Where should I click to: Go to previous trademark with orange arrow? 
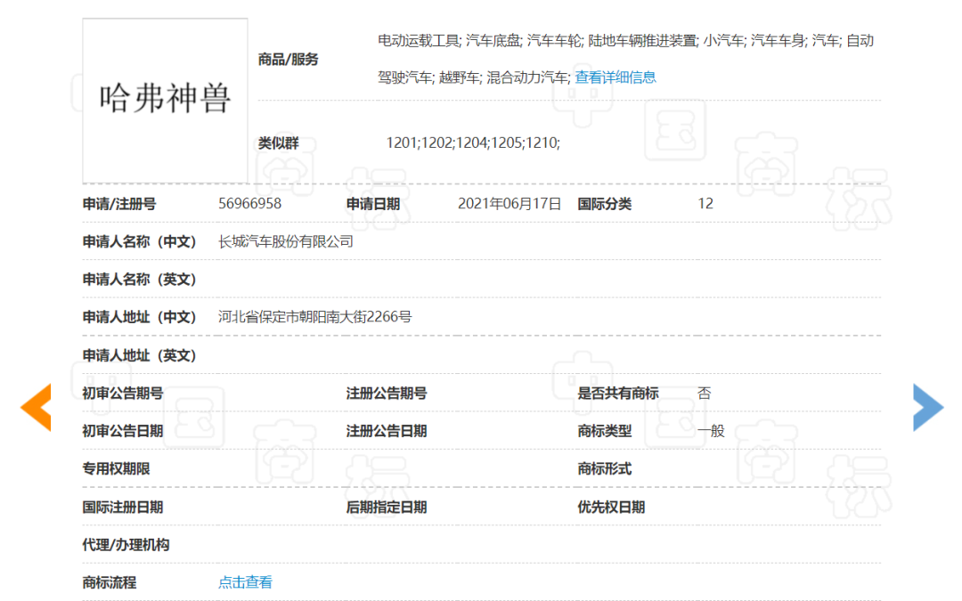36,407
